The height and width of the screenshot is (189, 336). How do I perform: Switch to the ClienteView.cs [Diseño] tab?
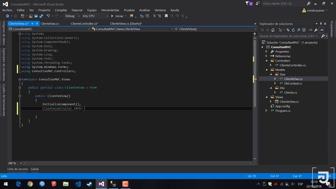(x=126, y=24)
